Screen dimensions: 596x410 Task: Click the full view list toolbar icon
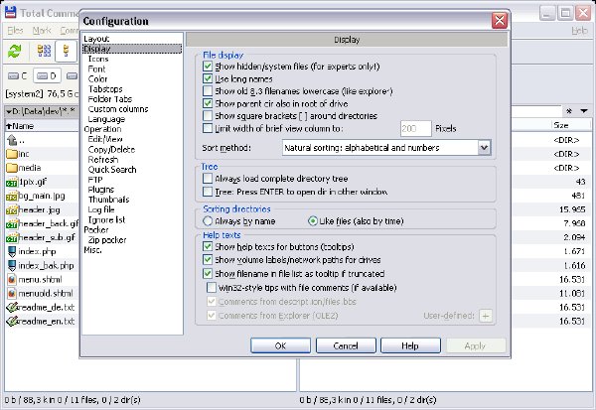coord(66,51)
